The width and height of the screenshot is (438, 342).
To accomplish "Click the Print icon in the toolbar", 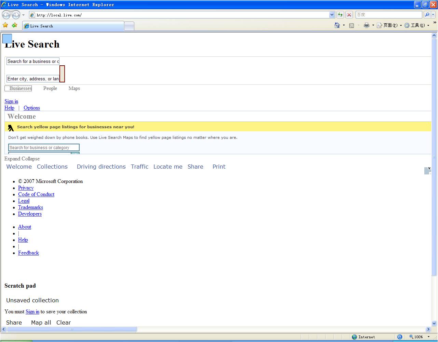I will pos(367,25).
